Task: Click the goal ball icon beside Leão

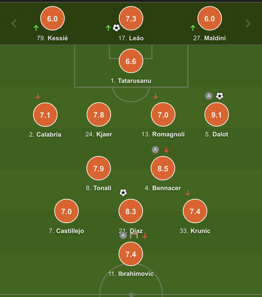Action: 116,28
